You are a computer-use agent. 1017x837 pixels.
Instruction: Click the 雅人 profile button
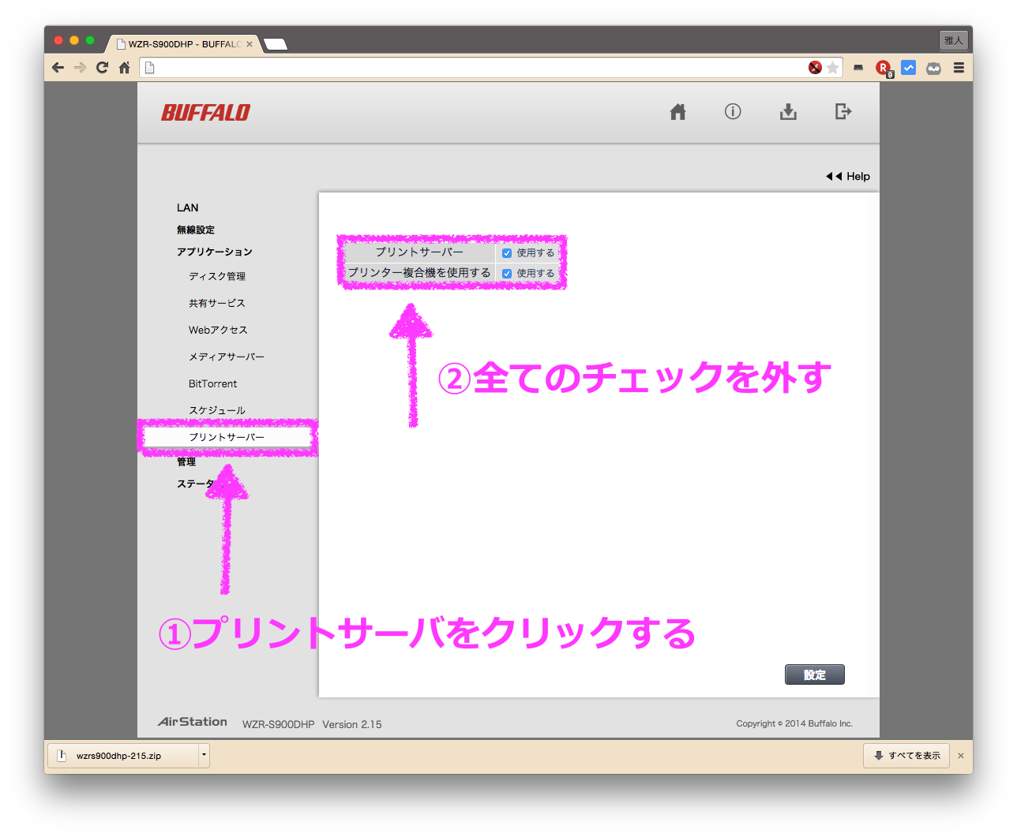pyautogui.click(x=954, y=40)
